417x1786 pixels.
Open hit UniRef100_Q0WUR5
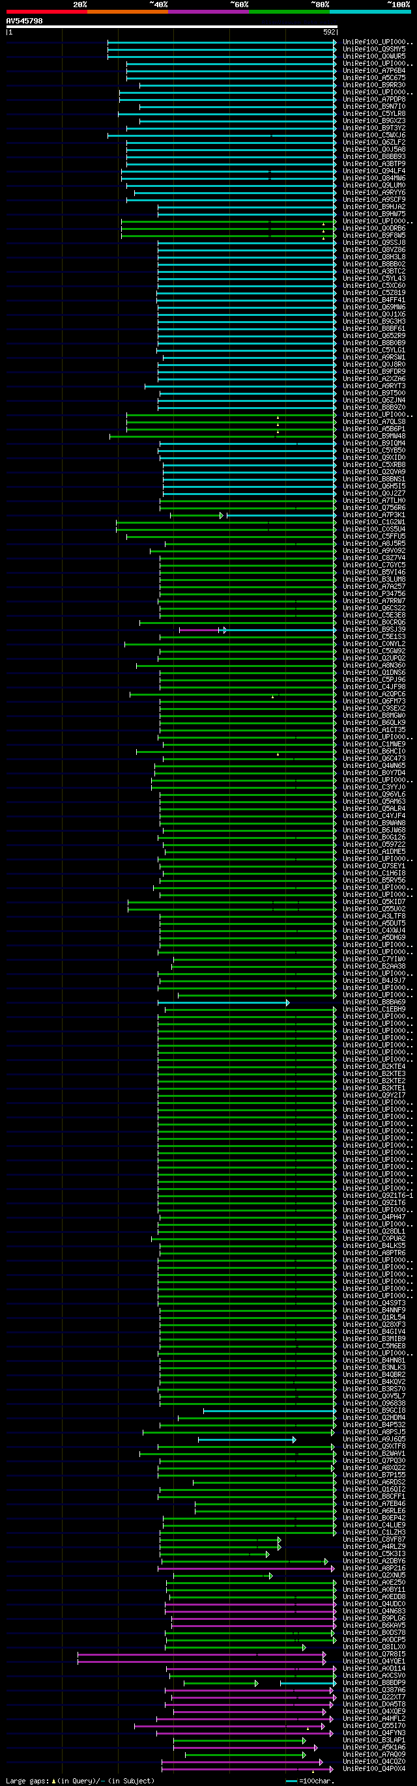[x=374, y=57]
